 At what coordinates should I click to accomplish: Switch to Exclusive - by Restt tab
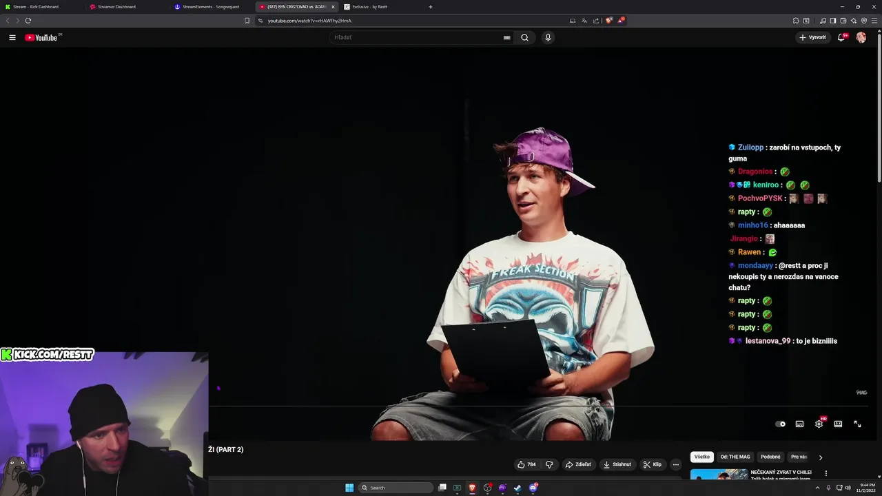(x=379, y=7)
